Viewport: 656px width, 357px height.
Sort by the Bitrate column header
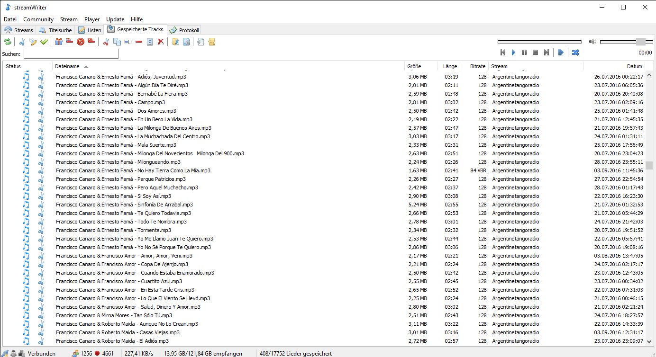(474, 66)
